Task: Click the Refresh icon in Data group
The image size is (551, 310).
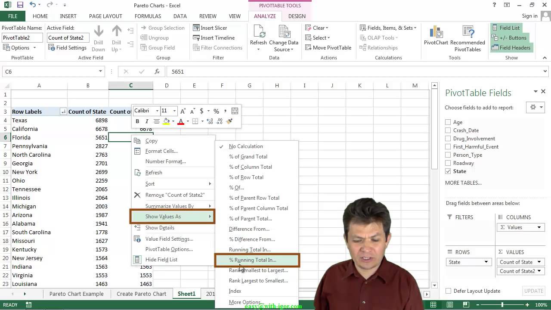Action: 258,32
